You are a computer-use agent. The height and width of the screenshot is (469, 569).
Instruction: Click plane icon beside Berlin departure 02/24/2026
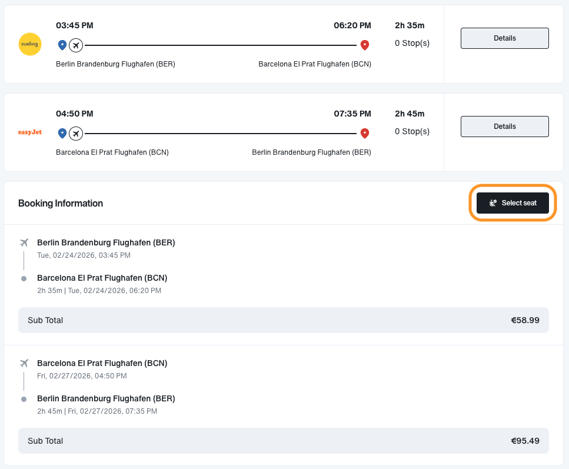[24, 242]
